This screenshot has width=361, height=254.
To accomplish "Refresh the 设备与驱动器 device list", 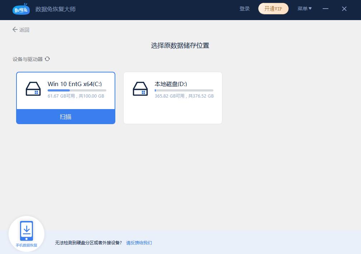I will click(47, 59).
